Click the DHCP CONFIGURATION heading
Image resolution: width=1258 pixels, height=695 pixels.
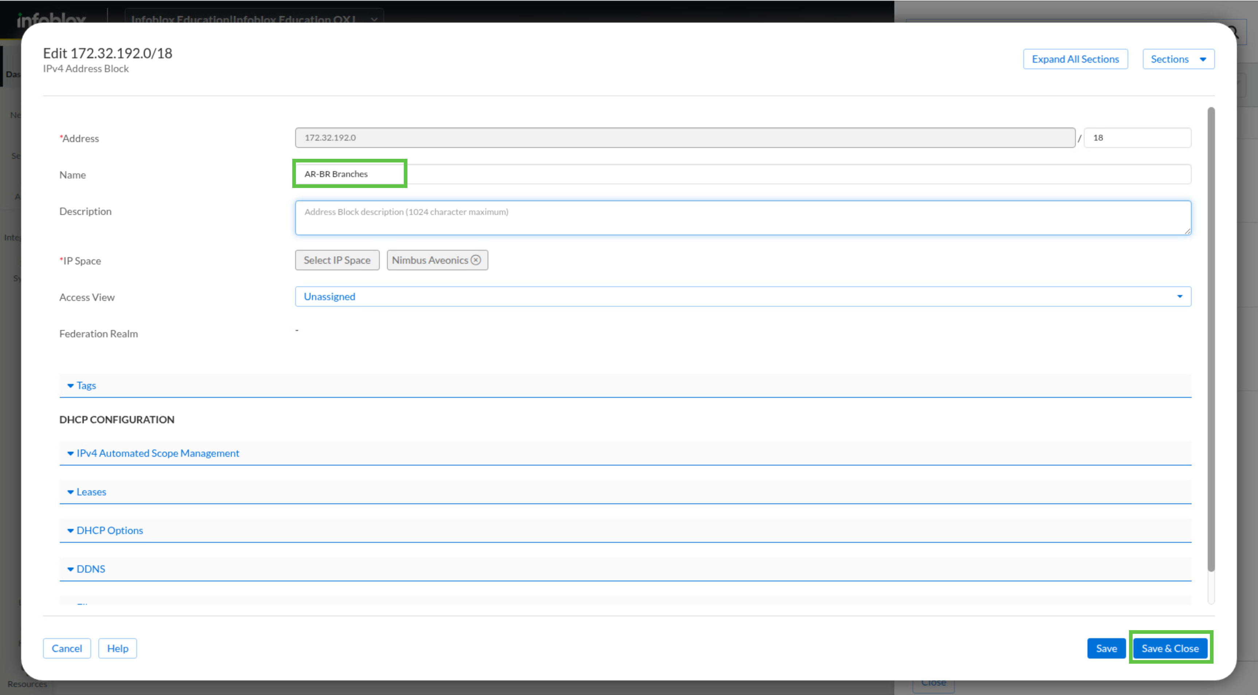click(x=117, y=420)
